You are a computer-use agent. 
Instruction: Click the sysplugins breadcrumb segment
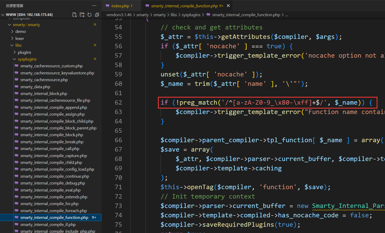pos(191,15)
